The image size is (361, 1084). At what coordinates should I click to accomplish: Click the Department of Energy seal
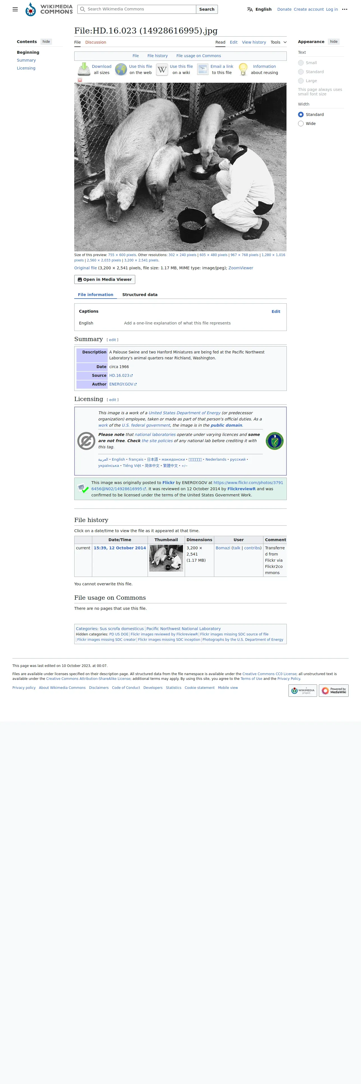[x=274, y=441]
